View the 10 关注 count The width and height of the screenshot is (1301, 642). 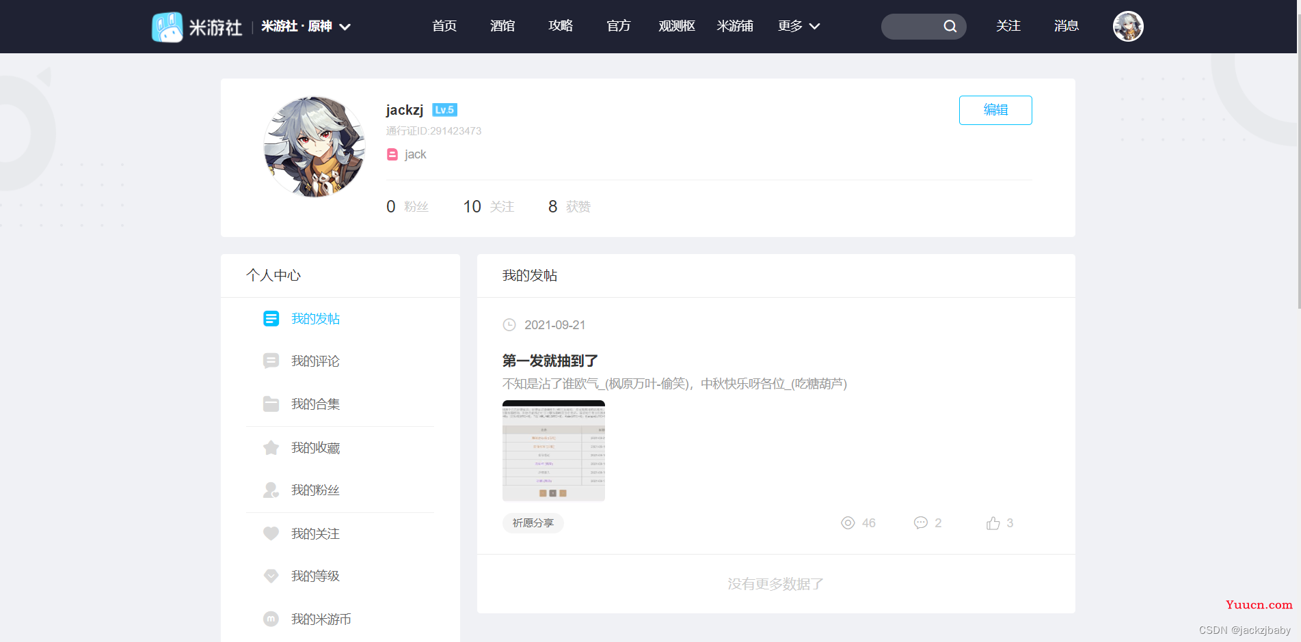489,206
